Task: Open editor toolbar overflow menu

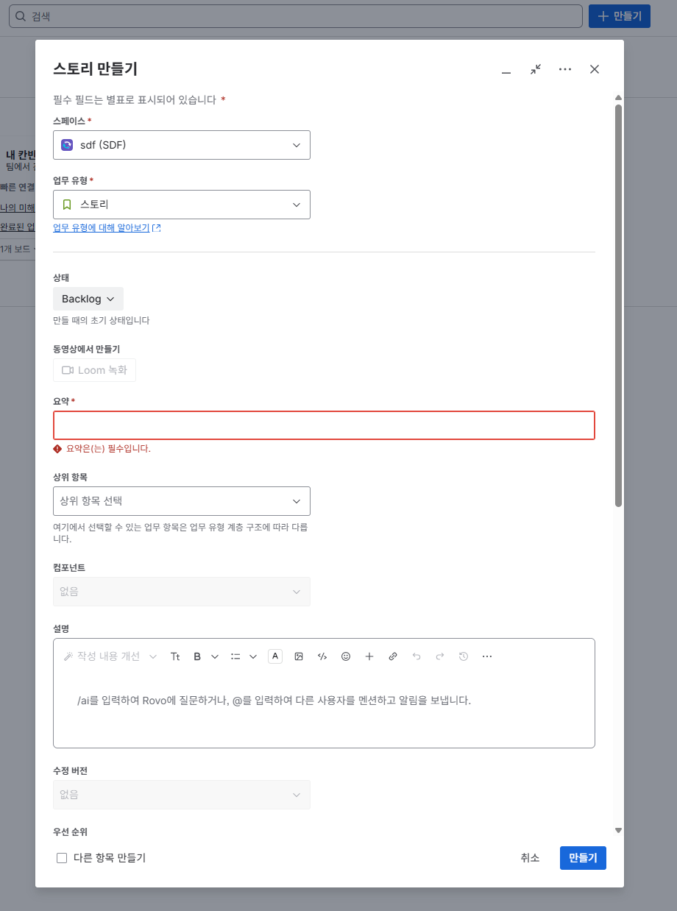Action: [487, 656]
